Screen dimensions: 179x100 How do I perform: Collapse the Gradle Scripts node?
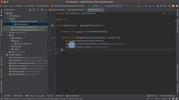[5, 55]
